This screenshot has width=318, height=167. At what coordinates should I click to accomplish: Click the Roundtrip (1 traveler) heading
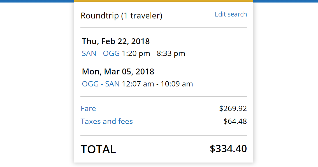pos(121,16)
